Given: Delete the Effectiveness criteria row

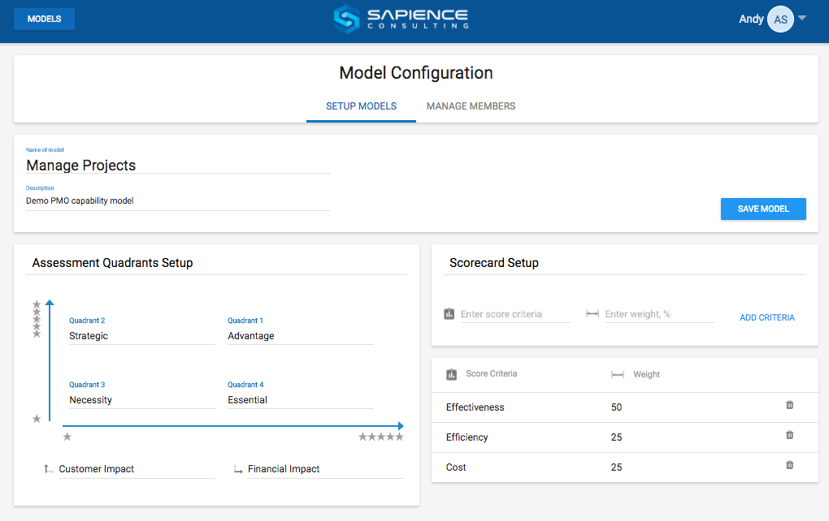Looking at the screenshot, I should [789, 405].
